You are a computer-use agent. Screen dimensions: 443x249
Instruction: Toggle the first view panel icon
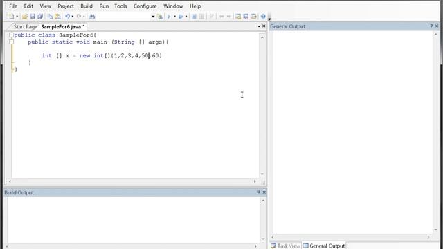click(x=238, y=17)
